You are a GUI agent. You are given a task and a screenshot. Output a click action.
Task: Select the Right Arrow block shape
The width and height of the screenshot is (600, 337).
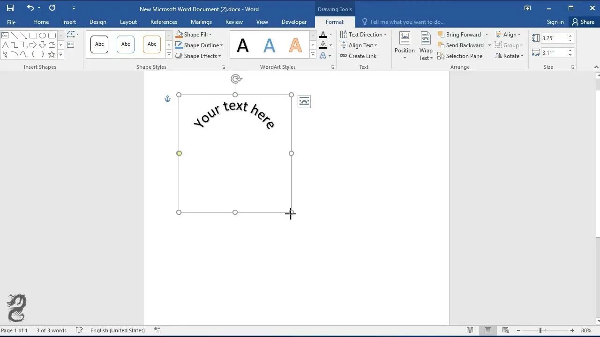(x=33, y=45)
